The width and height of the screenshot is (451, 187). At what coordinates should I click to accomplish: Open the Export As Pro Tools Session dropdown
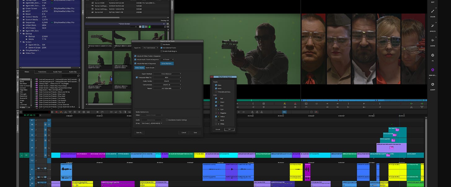point(150,48)
